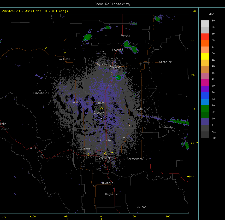Click the green echo cell southeast of RedDeer
Viewport: 225px width, 220px height.
(x=118, y=77)
